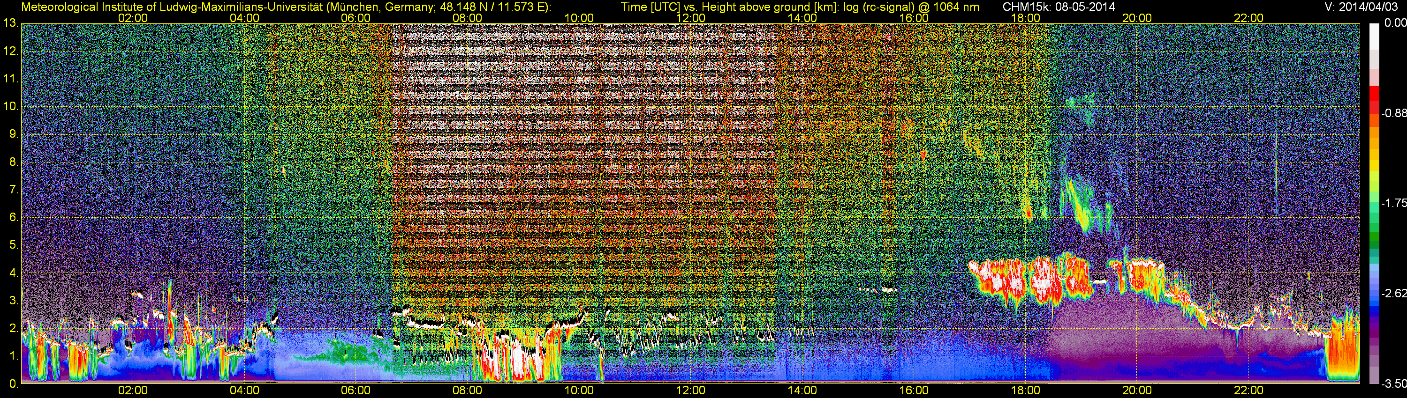Click the 22:00 marker on the top time axis
This screenshot has width=1407, height=398.
[1248, 18]
